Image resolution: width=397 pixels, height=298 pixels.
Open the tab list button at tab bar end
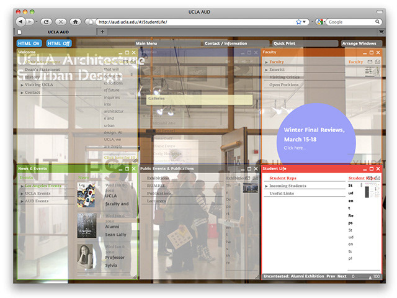click(x=381, y=32)
